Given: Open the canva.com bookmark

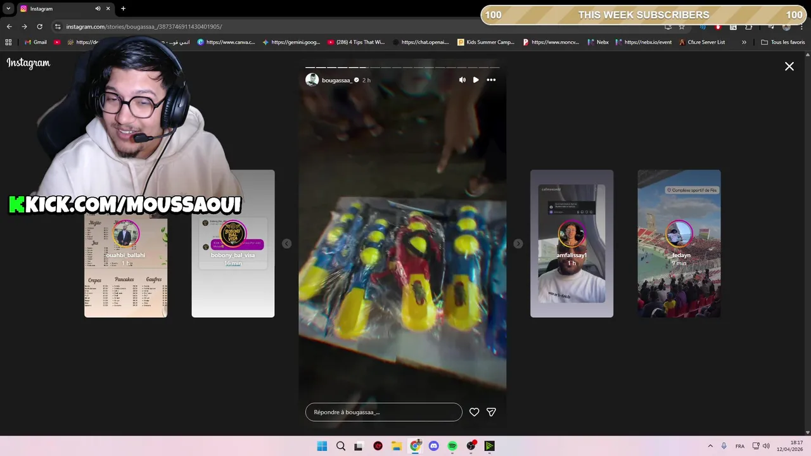Looking at the screenshot, I should (x=226, y=42).
